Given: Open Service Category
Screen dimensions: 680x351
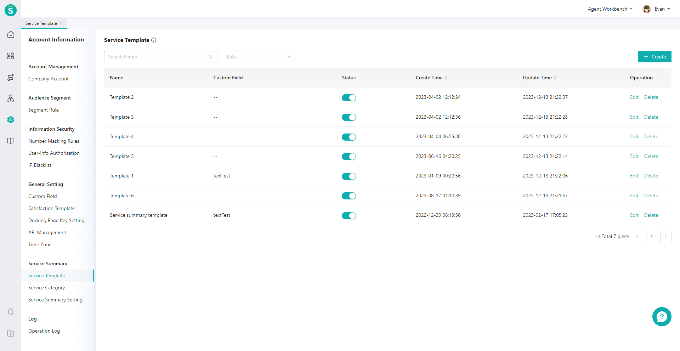Looking at the screenshot, I should click(46, 288).
